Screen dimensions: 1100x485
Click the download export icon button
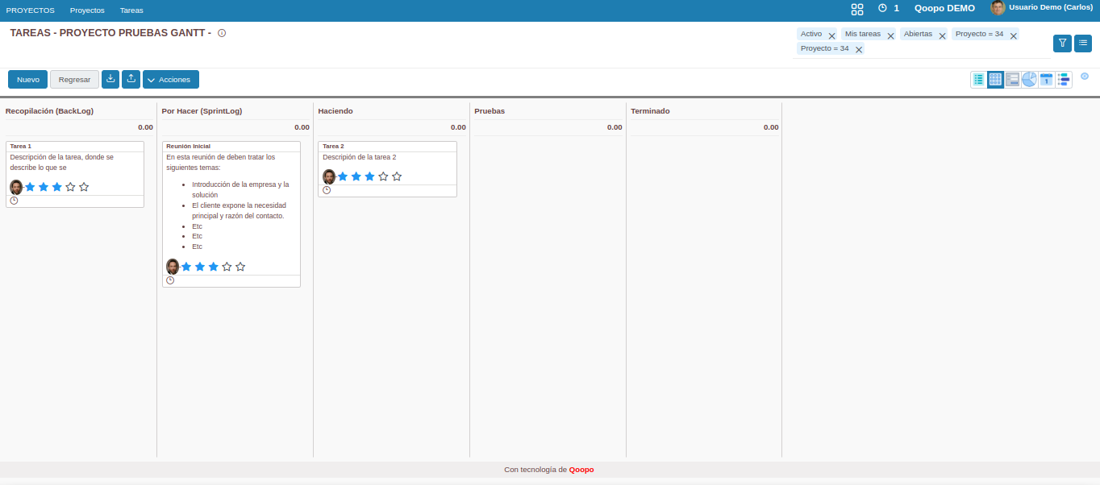pyautogui.click(x=110, y=79)
